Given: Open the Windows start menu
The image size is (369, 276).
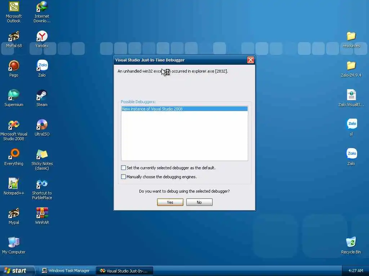Looking at the screenshot, I should tap(17, 271).
